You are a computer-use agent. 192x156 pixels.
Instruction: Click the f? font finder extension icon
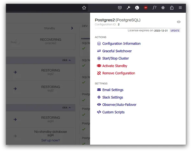pos(154,7)
